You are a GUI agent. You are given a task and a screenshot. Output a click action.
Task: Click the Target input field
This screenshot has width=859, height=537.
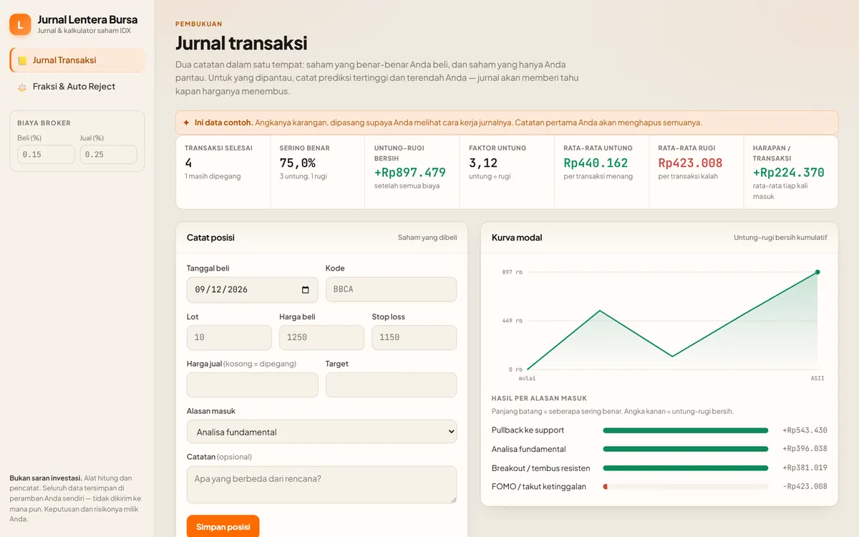[391, 385]
